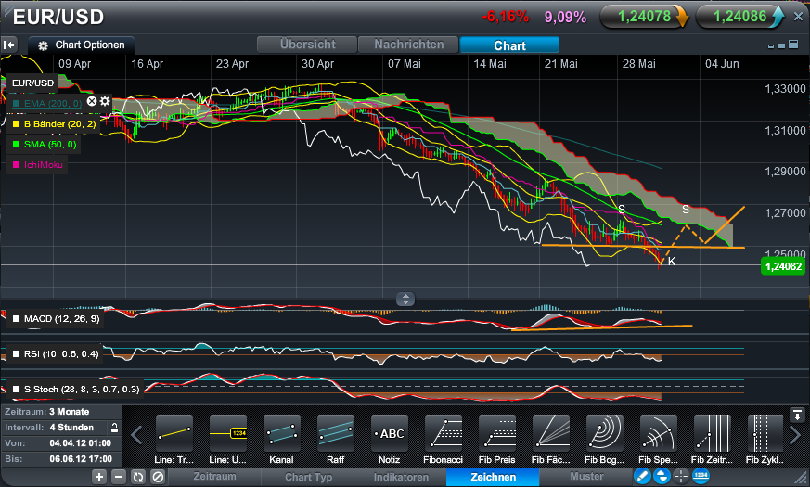Image resolution: width=810 pixels, height=487 pixels.
Task: Select the Raff regression channel tool
Action: [336, 434]
